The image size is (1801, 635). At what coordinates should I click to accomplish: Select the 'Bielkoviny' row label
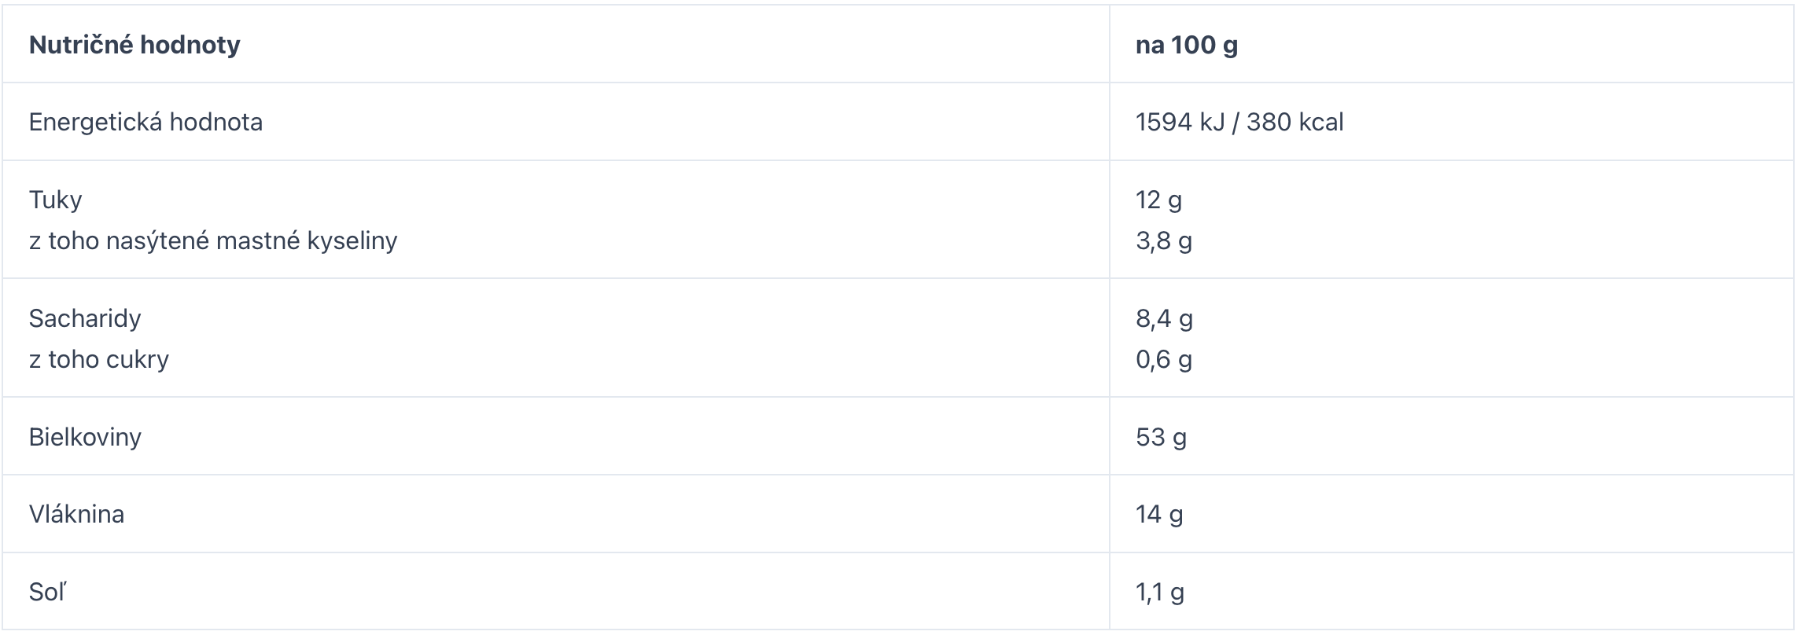coord(85,436)
